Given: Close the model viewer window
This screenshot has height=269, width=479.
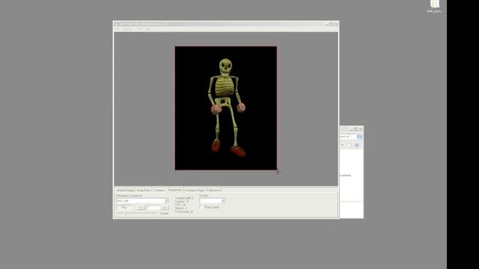Looking at the screenshot, I should [x=336, y=23].
